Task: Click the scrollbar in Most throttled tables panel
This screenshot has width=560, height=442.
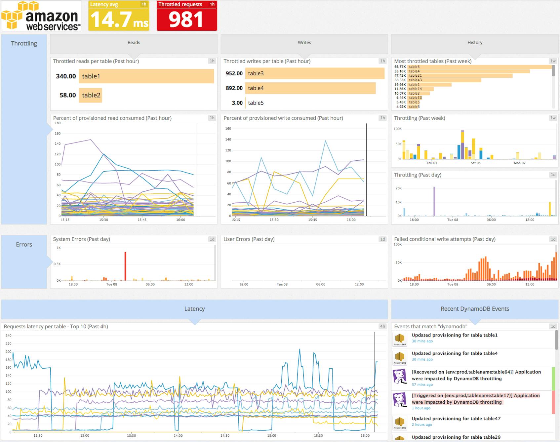Action: (553, 71)
